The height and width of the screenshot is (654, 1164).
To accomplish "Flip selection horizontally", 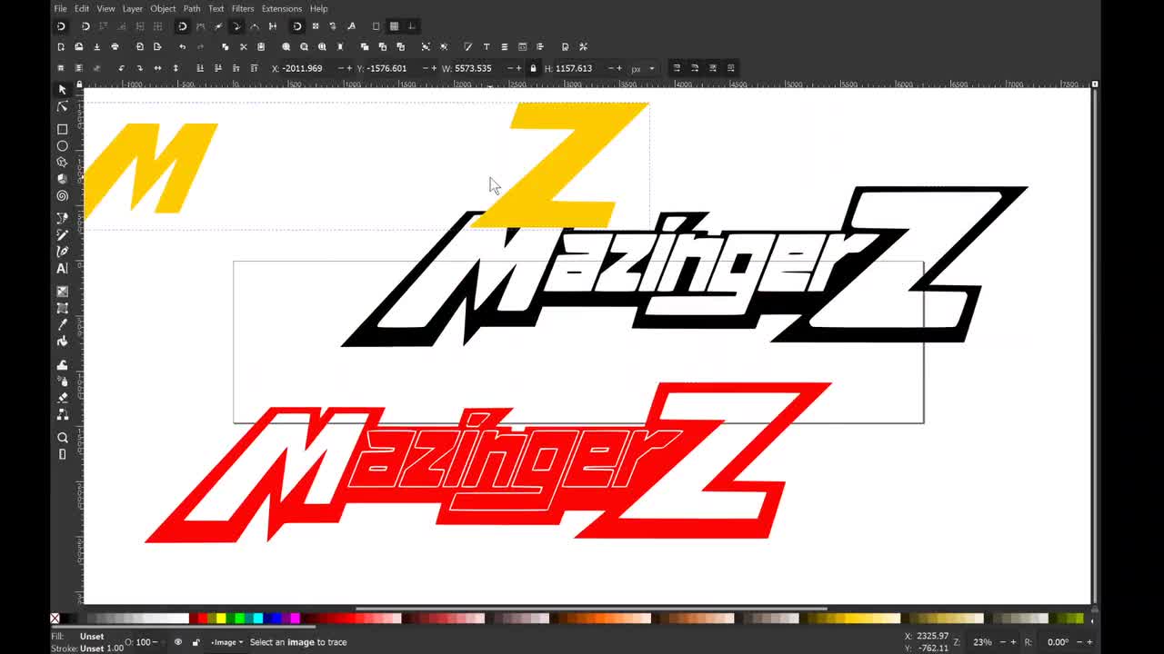I will pyautogui.click(x=157, y=68).
